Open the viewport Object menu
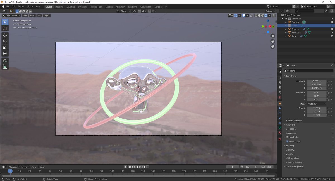 tap(47, 15)
